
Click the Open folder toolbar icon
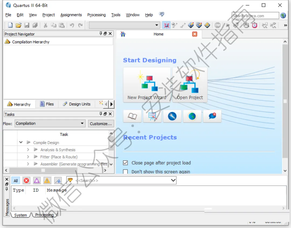[18, 25]
